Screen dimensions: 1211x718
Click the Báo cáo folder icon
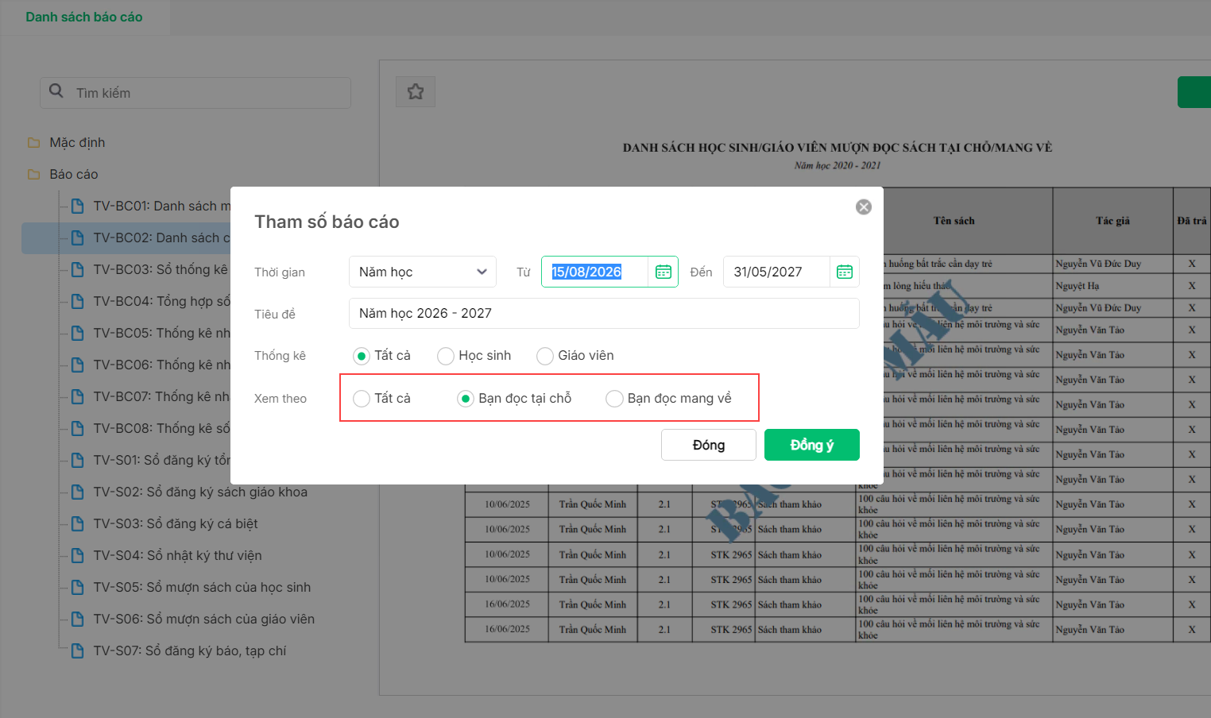[x=33, y=175]
